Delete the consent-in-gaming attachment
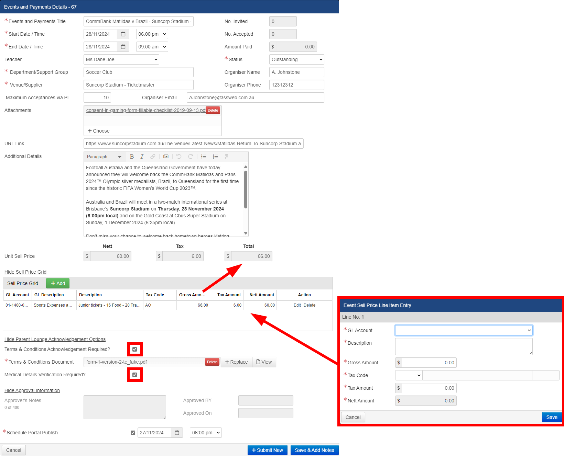 [213, 110]
